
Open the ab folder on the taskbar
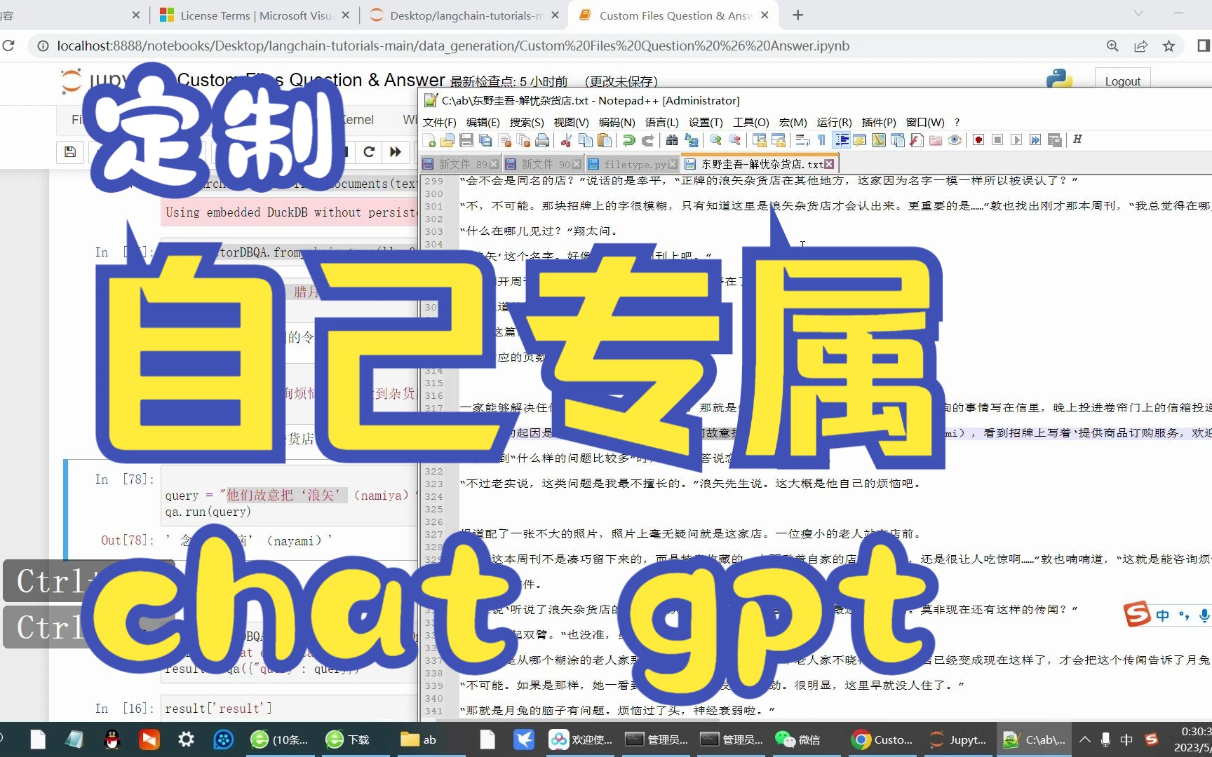[419, 739]
